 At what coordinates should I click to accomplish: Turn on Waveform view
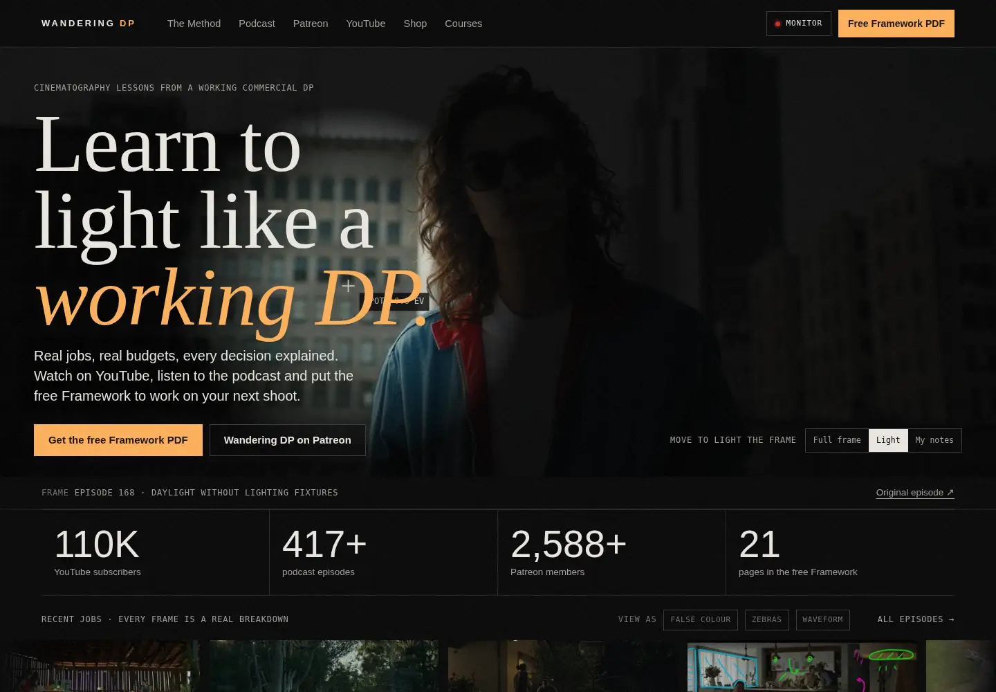pyautogui.click(x=823, y=620)
